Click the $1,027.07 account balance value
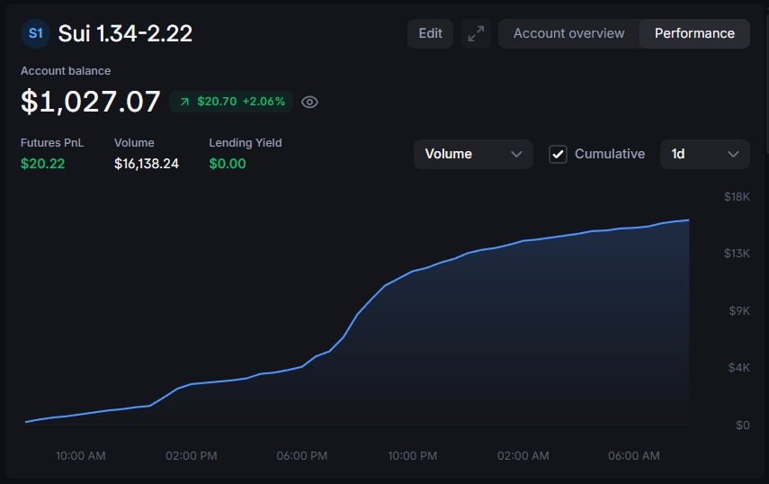 point(90,102)
